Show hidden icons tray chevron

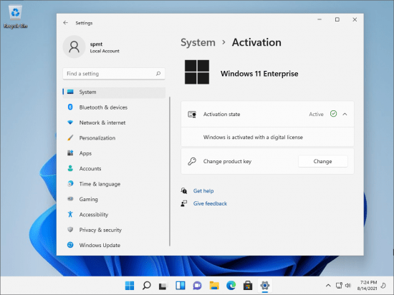328,286
